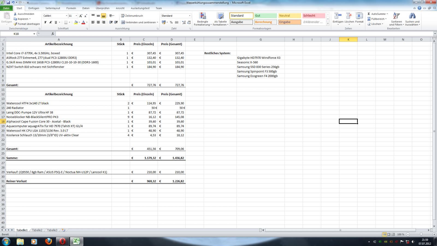
Task: Switch to the Formeln ribbon tab
Action: [71, 8]
